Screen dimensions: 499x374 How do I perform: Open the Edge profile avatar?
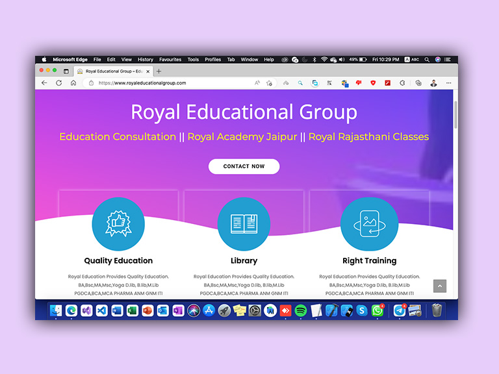[433, 83]
